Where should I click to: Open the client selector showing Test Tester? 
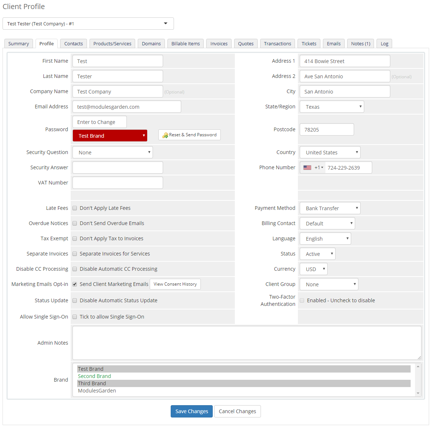tap(88, 23)
